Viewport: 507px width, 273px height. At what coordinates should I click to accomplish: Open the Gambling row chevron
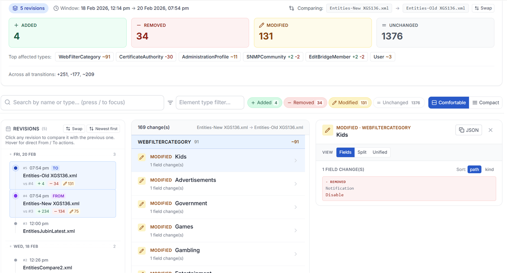point(295,254)
